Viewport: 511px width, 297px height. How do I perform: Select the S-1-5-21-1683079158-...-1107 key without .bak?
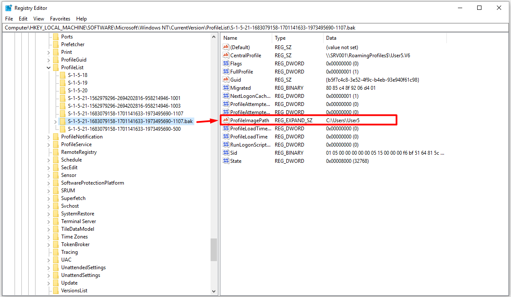(x=125, y=114)
